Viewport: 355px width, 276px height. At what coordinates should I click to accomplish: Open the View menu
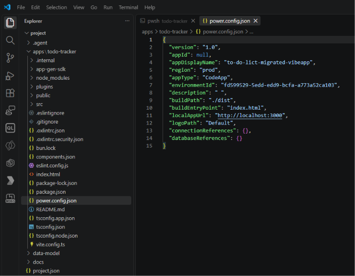[79, 7]
